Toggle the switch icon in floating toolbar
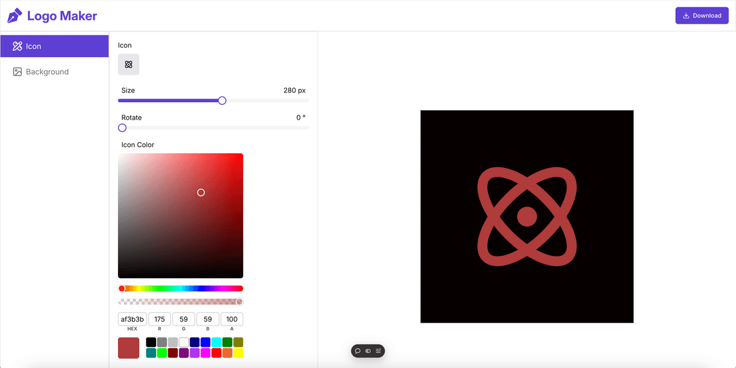Viewport: 736px width, 368px height. pyautogui.click(x=368, y=351)
